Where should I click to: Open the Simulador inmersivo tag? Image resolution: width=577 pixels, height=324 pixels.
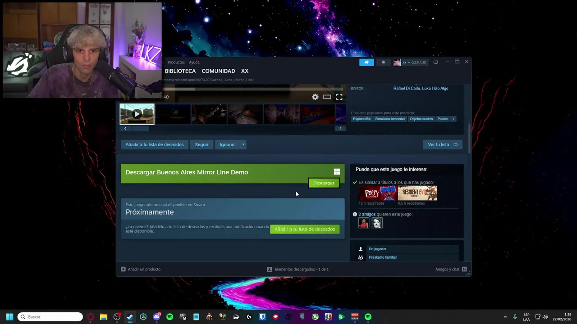pyautogui.click(x=390, y=119)
